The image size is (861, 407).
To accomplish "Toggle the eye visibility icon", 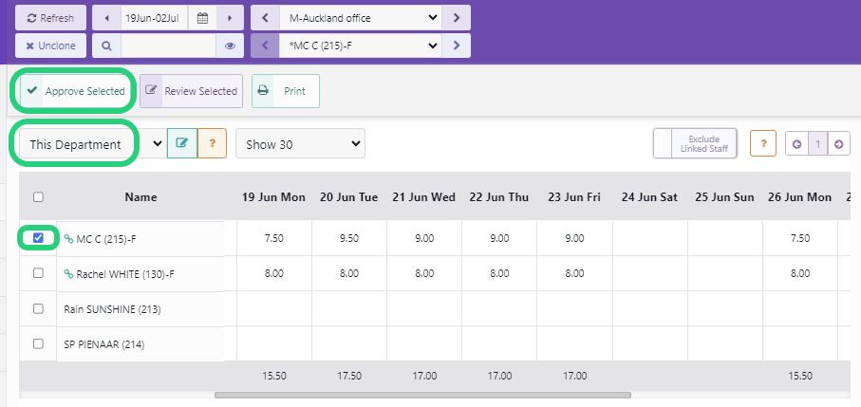I will tap(230, 46).
